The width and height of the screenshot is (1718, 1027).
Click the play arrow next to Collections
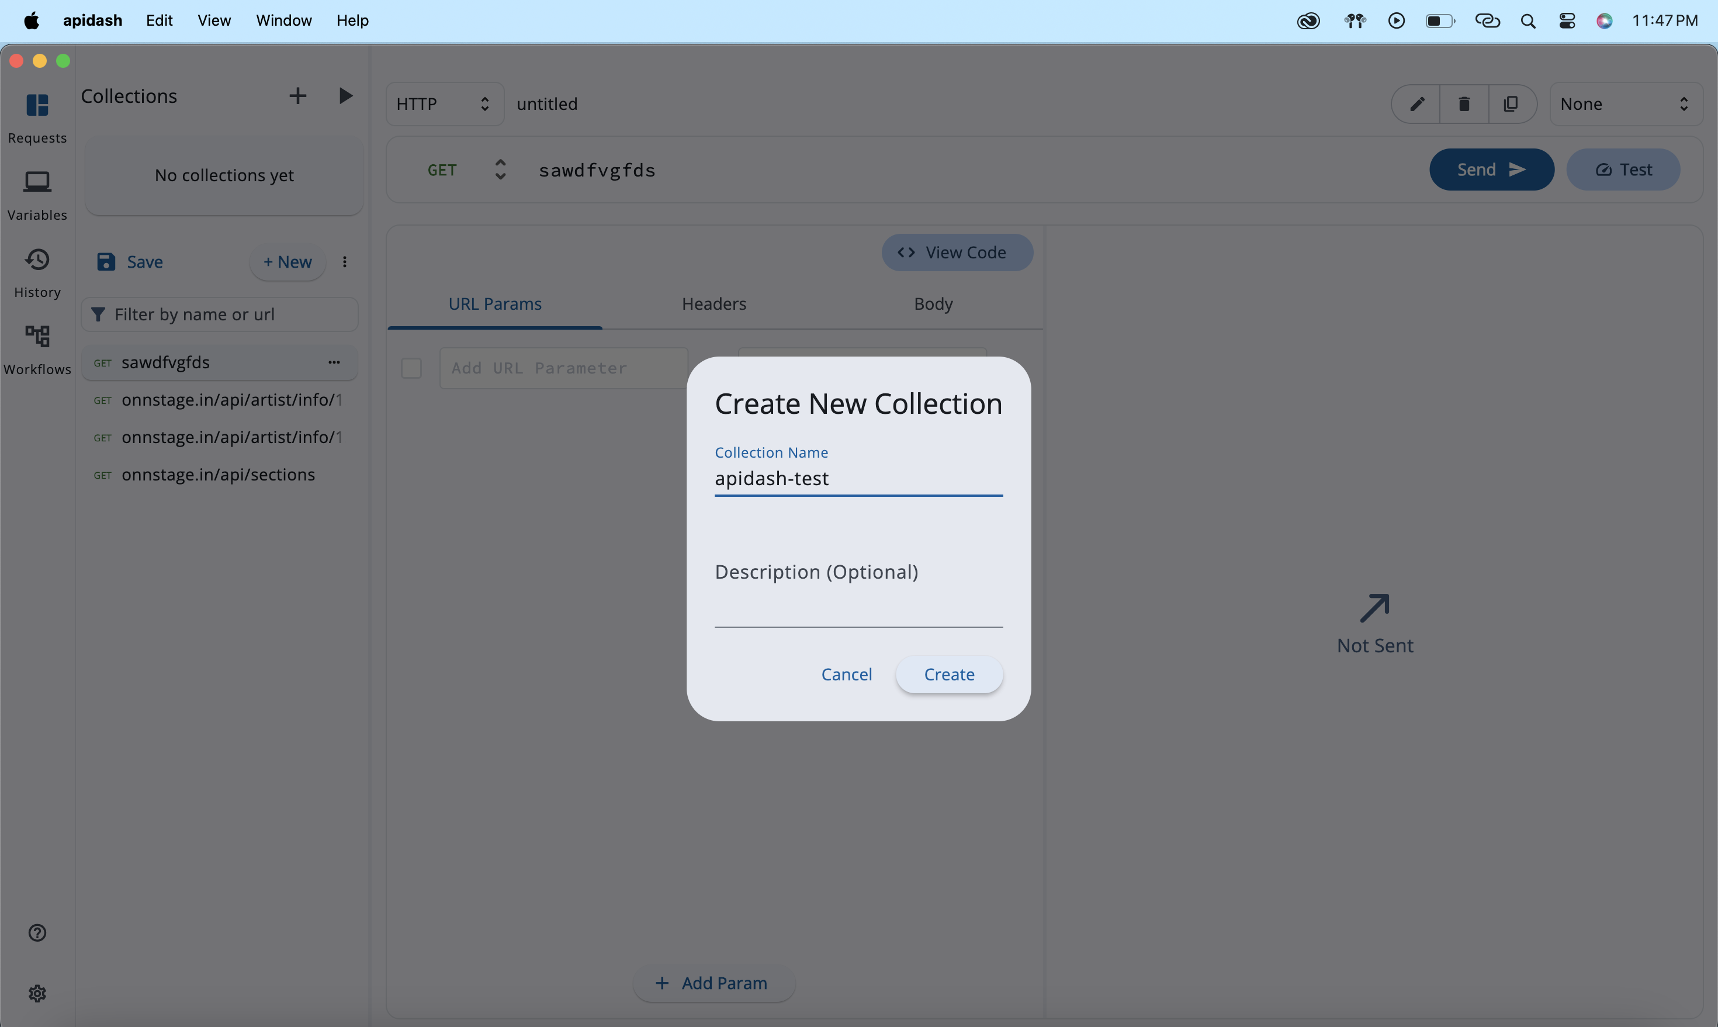pyautogui.click(x=345, y=96)
